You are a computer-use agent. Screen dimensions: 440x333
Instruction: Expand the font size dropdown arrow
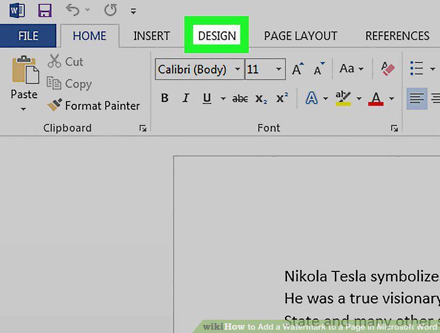pos(279,69)
